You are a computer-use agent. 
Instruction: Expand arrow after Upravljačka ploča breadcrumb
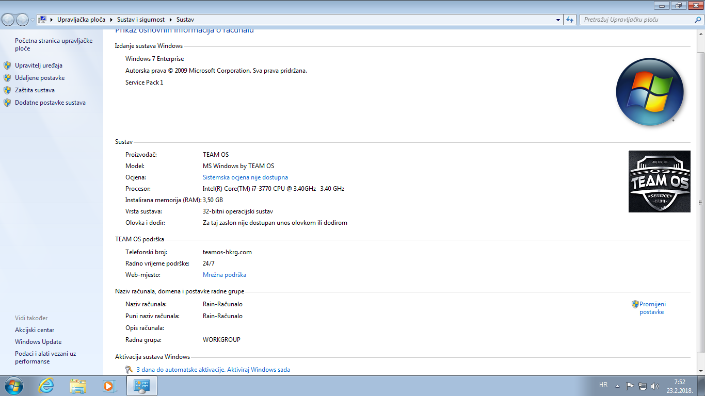click(111, 20)
